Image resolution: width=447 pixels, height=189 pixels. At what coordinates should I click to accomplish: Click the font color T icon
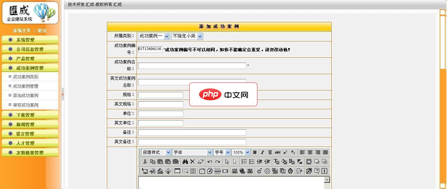point(277,162)
